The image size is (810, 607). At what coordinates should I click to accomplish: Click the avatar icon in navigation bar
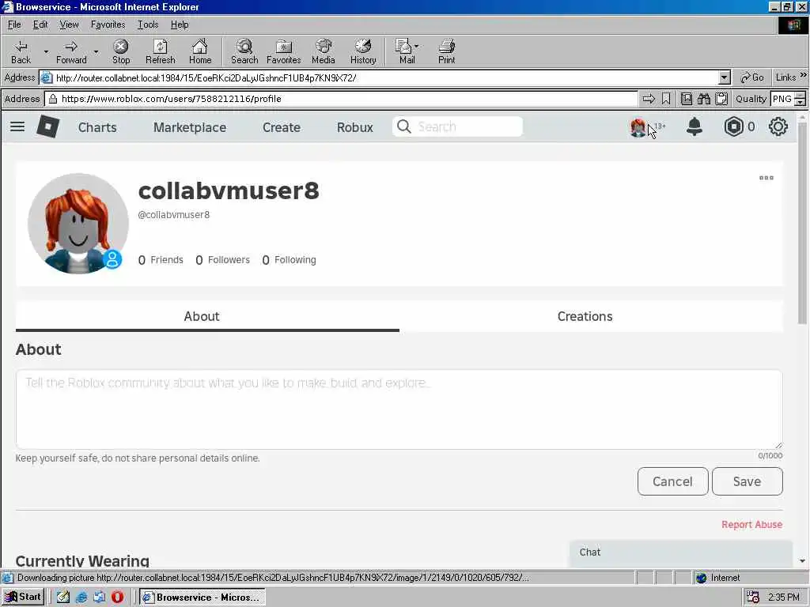pyautogui.click(x=638, y=127)
